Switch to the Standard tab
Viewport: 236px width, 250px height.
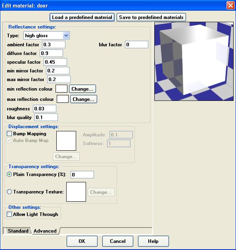pyautogui.click(x=18, y=231)
